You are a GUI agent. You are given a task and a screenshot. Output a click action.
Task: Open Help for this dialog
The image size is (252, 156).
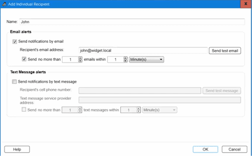17,149
